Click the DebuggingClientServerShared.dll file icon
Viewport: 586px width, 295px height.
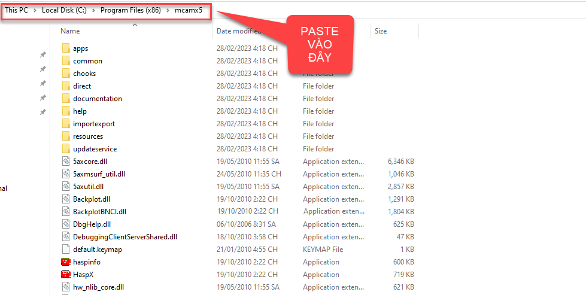click(66, 237)
